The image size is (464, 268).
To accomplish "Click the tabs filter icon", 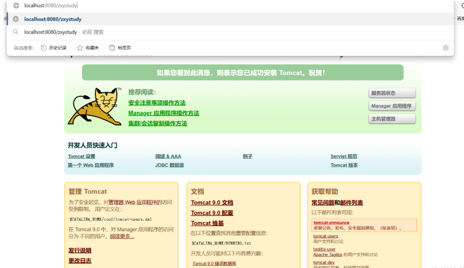I will [x=112, y=48].
